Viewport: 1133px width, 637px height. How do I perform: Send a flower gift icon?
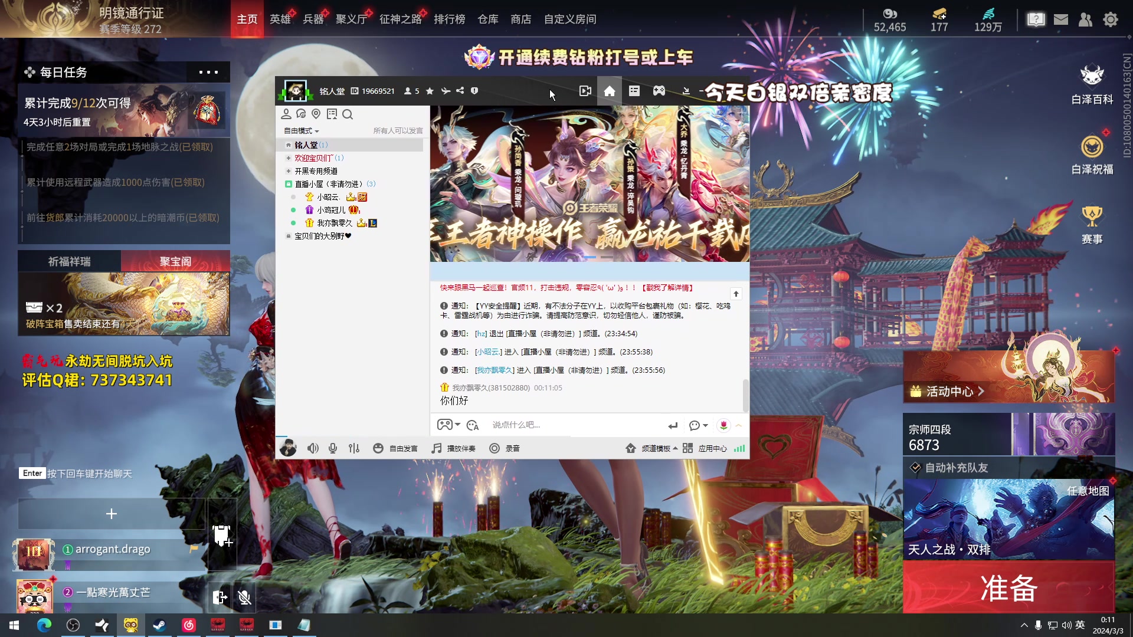point(723,425)
